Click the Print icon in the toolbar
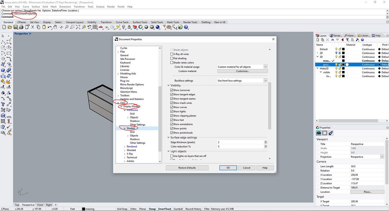 coord(21,27)
